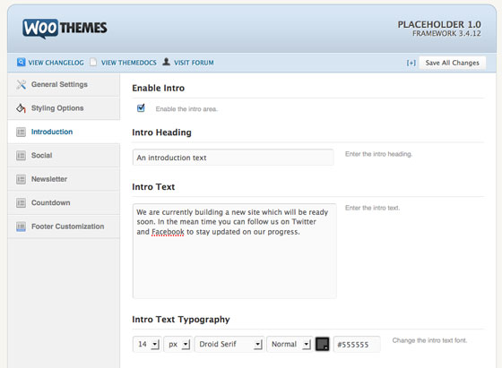Click the Visit Forum person icon
Image resolution: width=502 pixels, height=368 pixels.
tap(166, 62)
